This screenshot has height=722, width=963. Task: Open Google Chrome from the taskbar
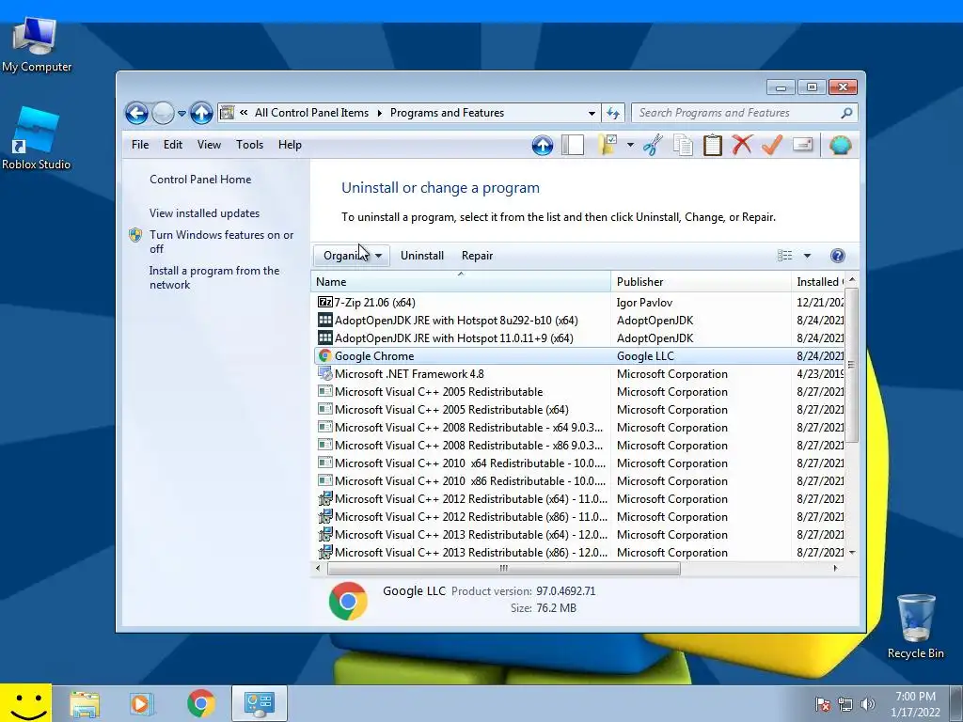[201, 703]
